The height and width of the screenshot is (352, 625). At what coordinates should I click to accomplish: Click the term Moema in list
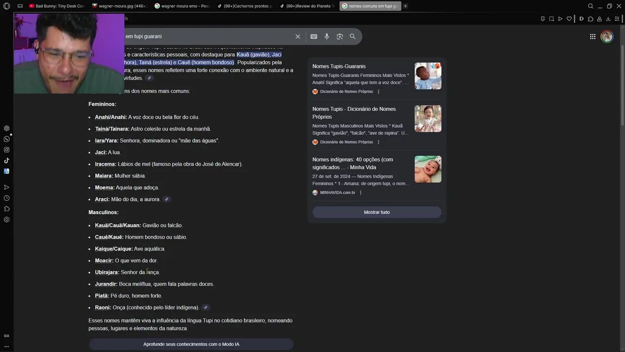tap(104, 188)
